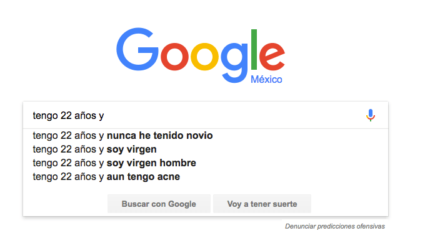Click the number '22' in the search query
This screenshot has height=246, width=425.
66,115
